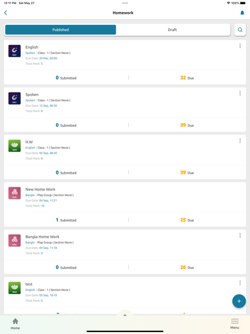View the 1 Submitted entry for New Home Work
The height and width of the screenshot is (334, 250).
coord(66,220)
